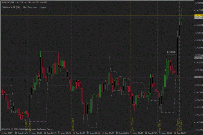
Task: Click the 1.41625 price scale label
Action: tap(199, 40)
